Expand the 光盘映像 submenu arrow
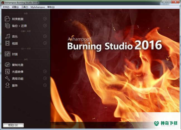This screenshot has width=181, height=130. tap(45, 71)
